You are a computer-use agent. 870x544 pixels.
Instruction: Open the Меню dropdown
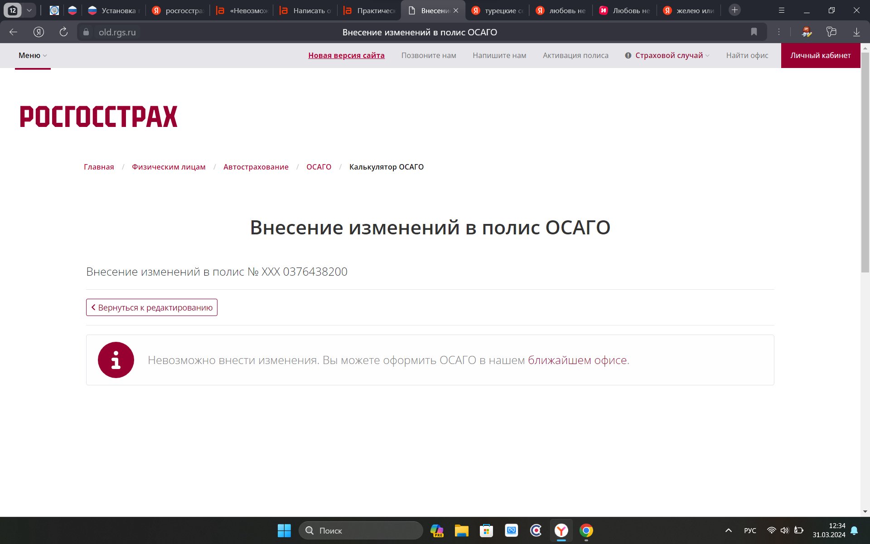[33, 55]
